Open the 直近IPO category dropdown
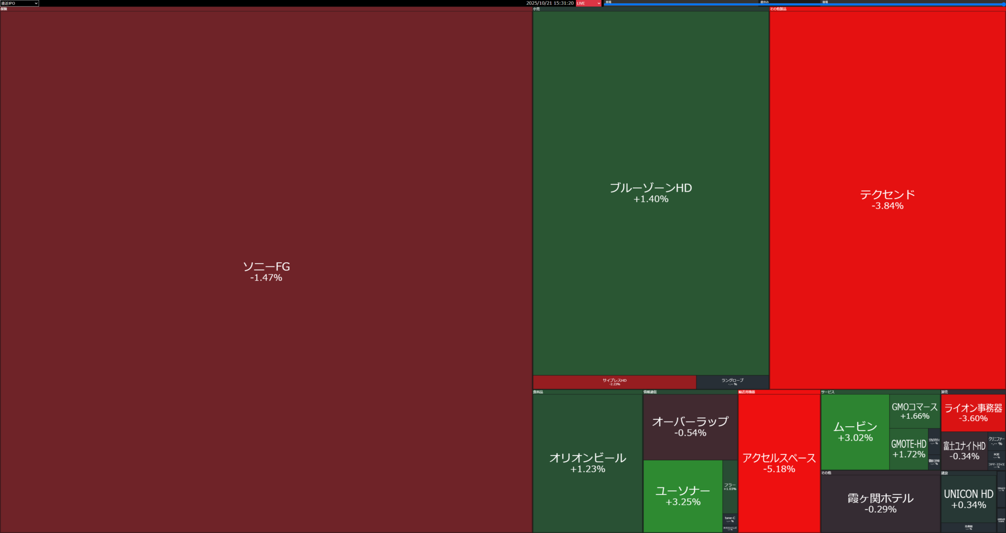1006x533 pixels. (x=19, y=3)
